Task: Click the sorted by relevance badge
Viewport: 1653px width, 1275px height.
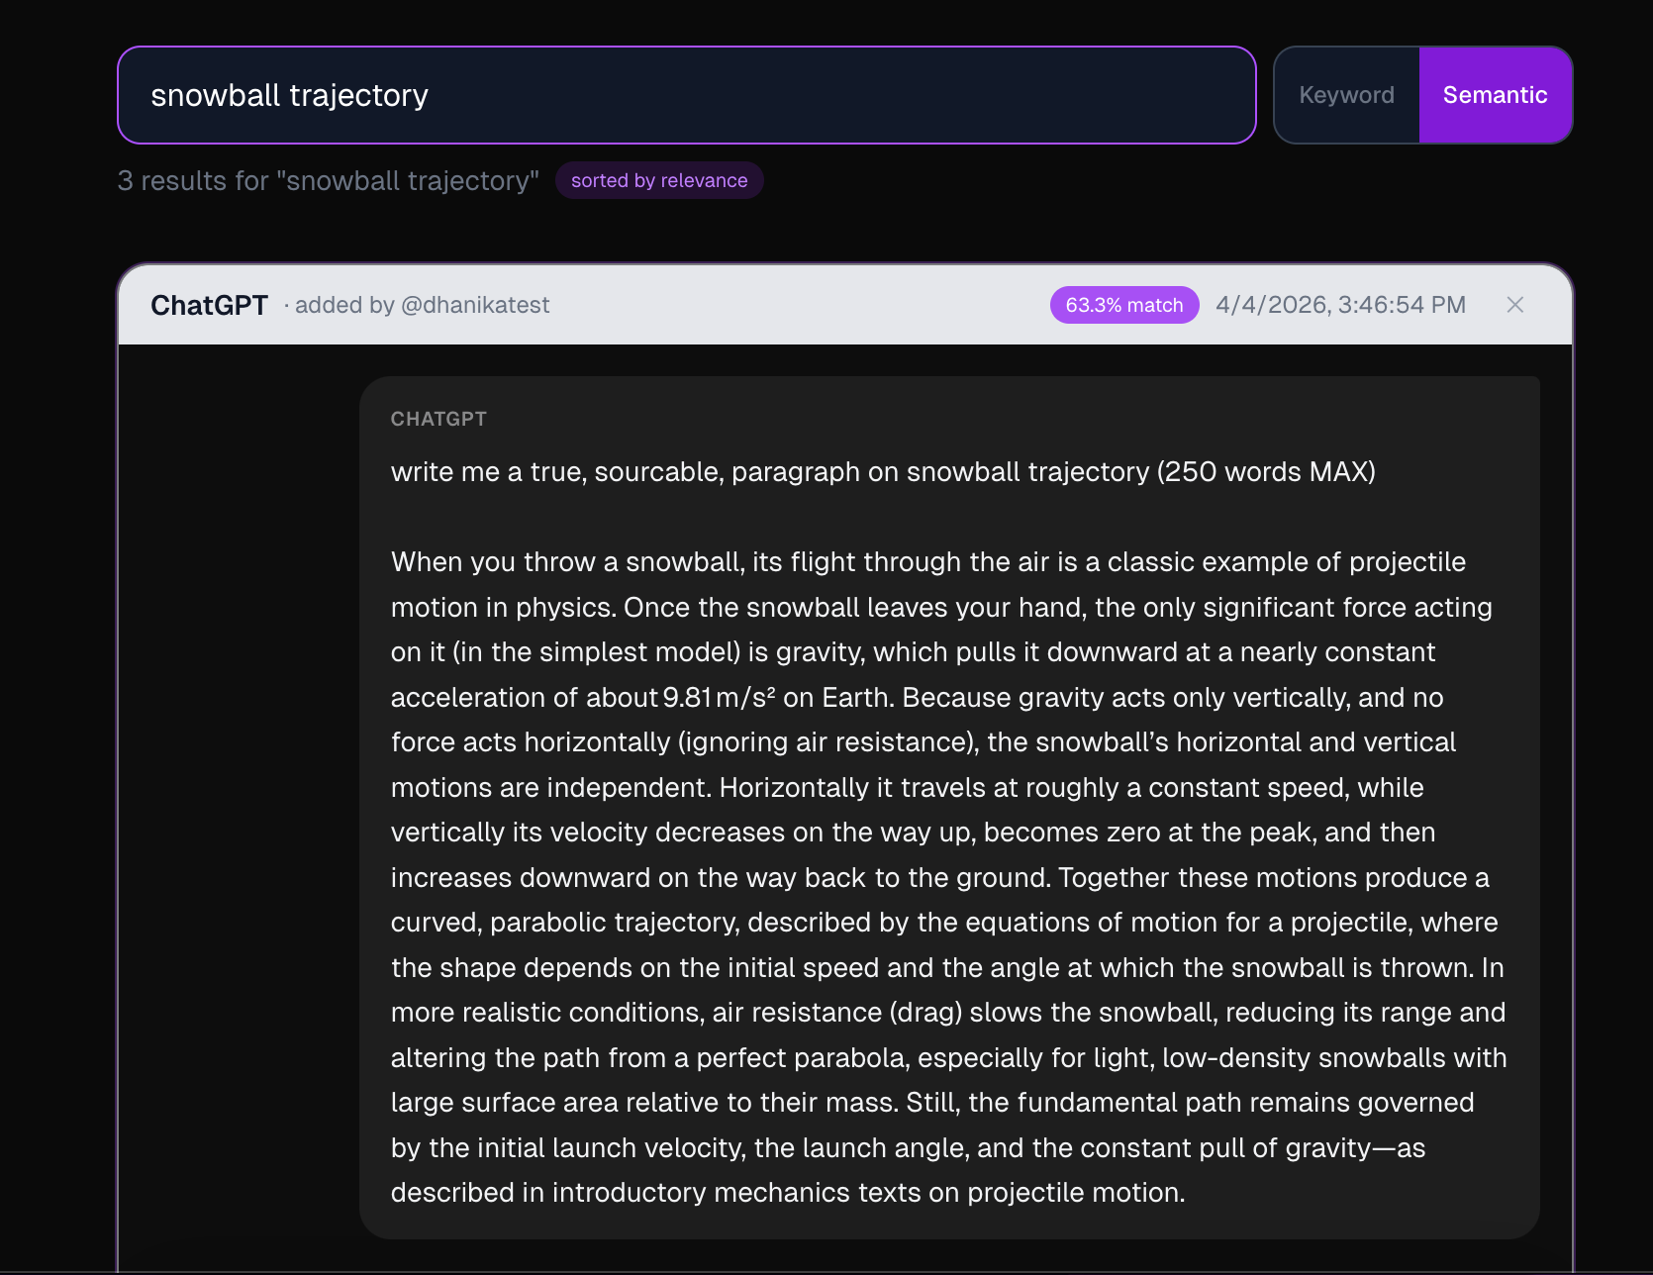Action: click(x=659, y=180)
